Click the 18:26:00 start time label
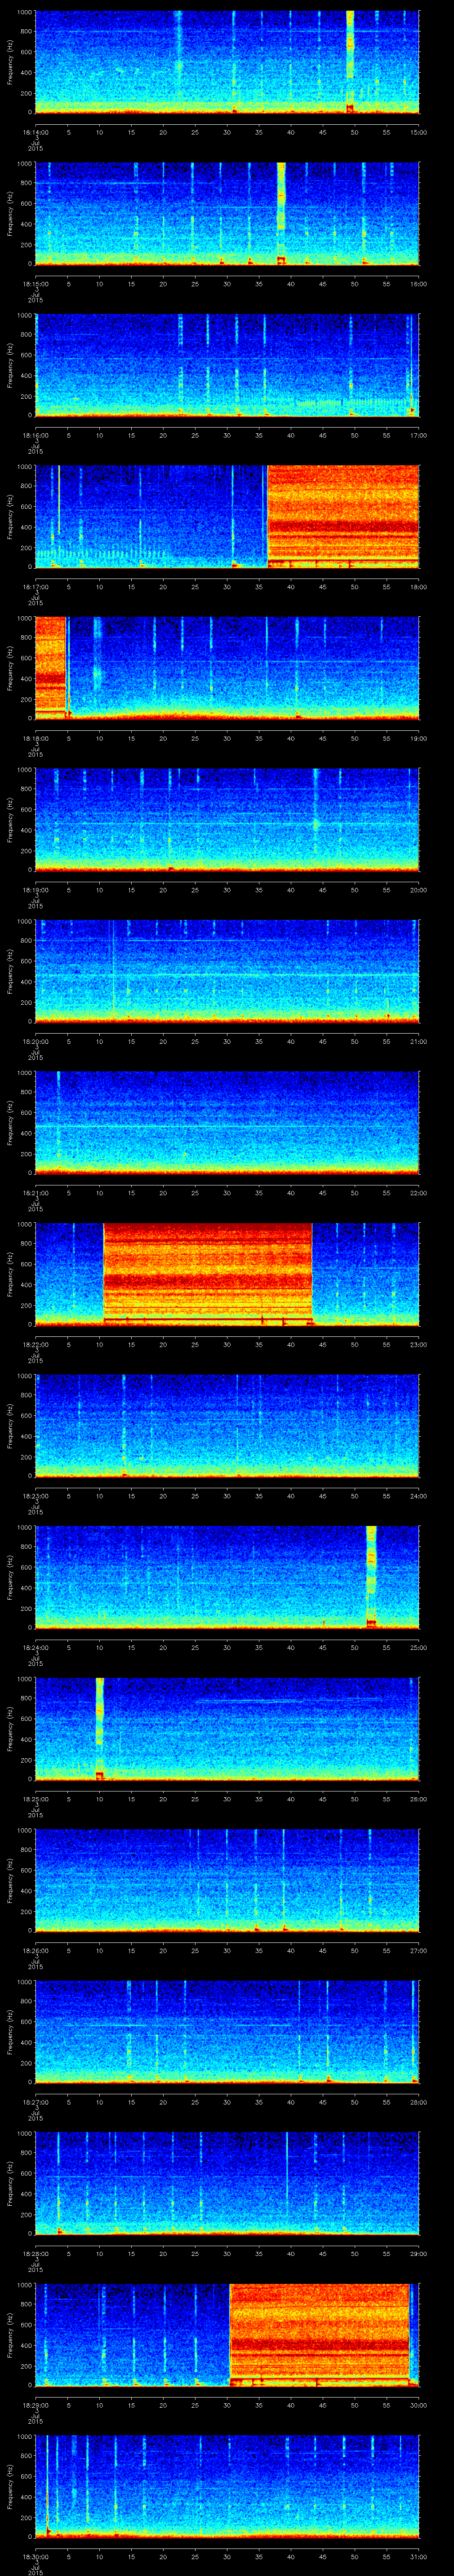Viewport: 454px width, 2576px height. (x=35, y=1950)
